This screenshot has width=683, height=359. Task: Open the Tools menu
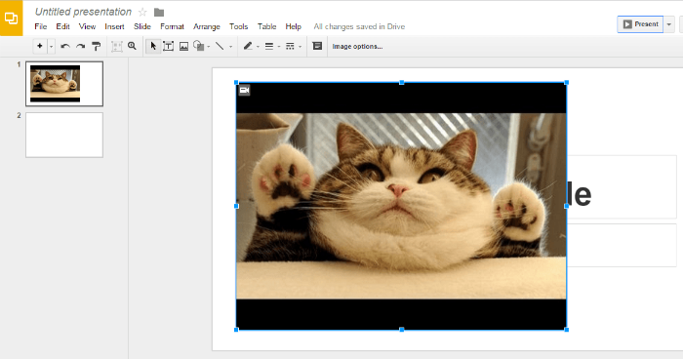(x=239, y=26)
